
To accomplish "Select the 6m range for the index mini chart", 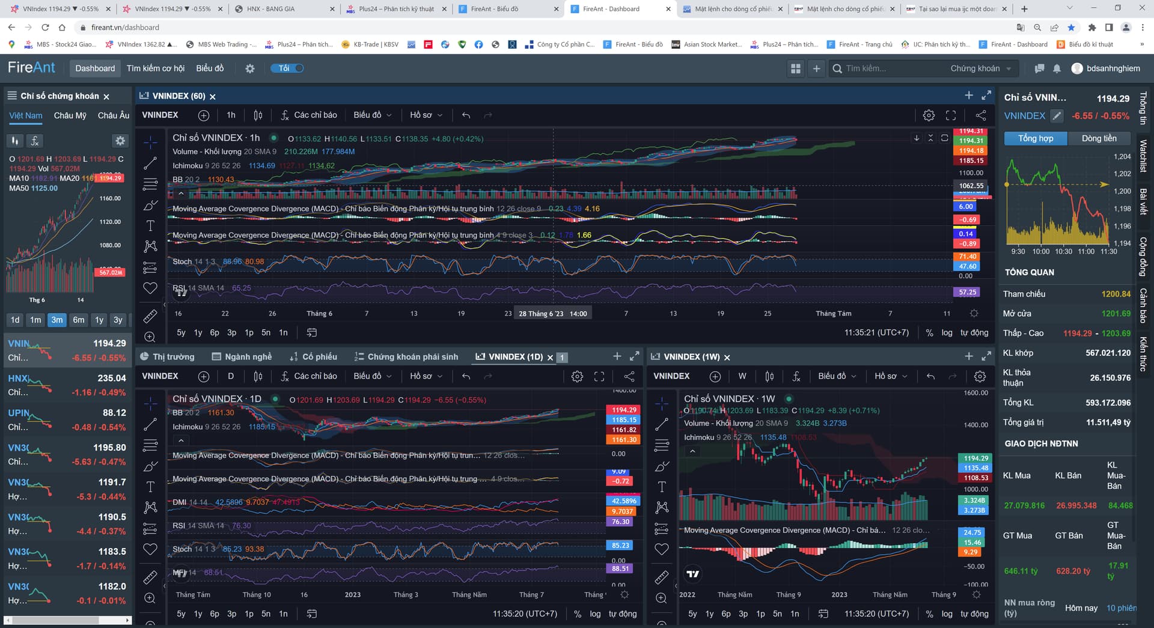I will (79, 320).
